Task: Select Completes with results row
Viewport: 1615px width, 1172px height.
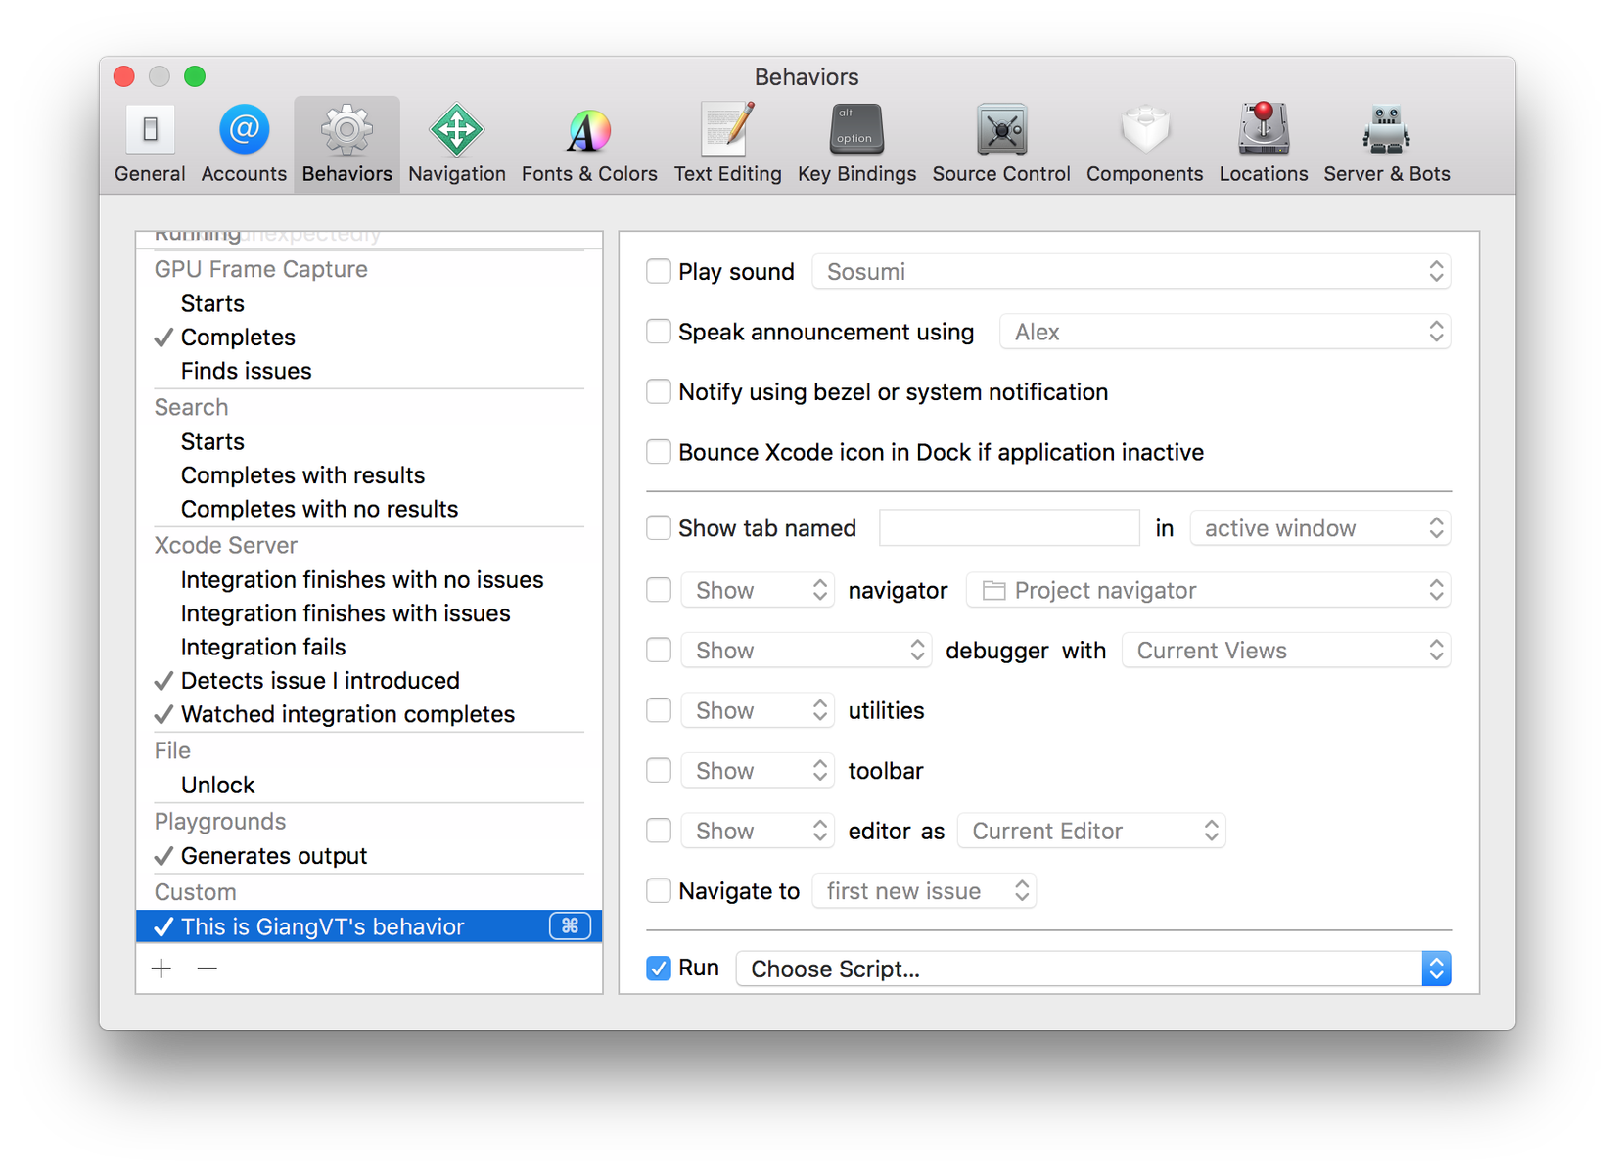Action: pos(369,474)
